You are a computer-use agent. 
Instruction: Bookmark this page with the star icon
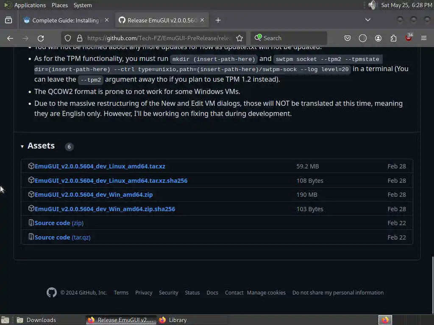(239, 38)
